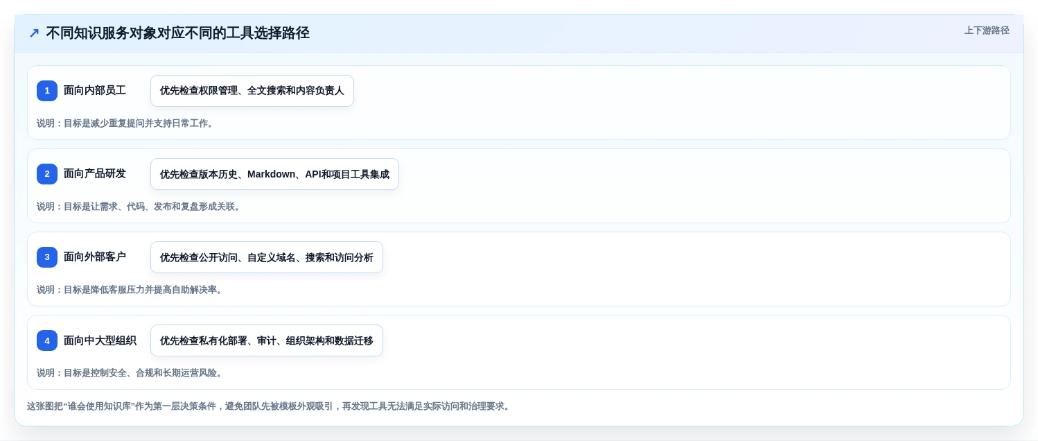Click the 上下游路径 label in the header

[987, 31]
